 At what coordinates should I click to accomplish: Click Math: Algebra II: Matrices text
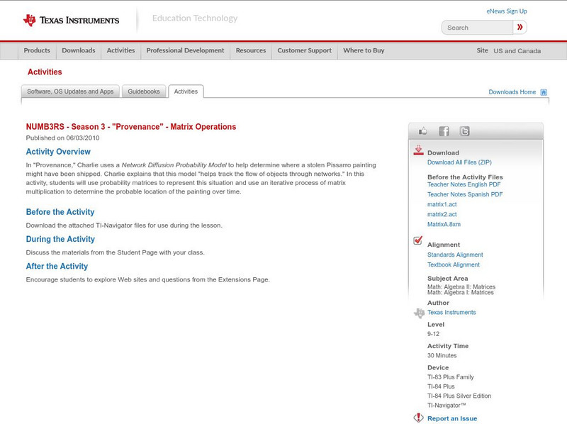pyautogui.click(x=461, y=286)
